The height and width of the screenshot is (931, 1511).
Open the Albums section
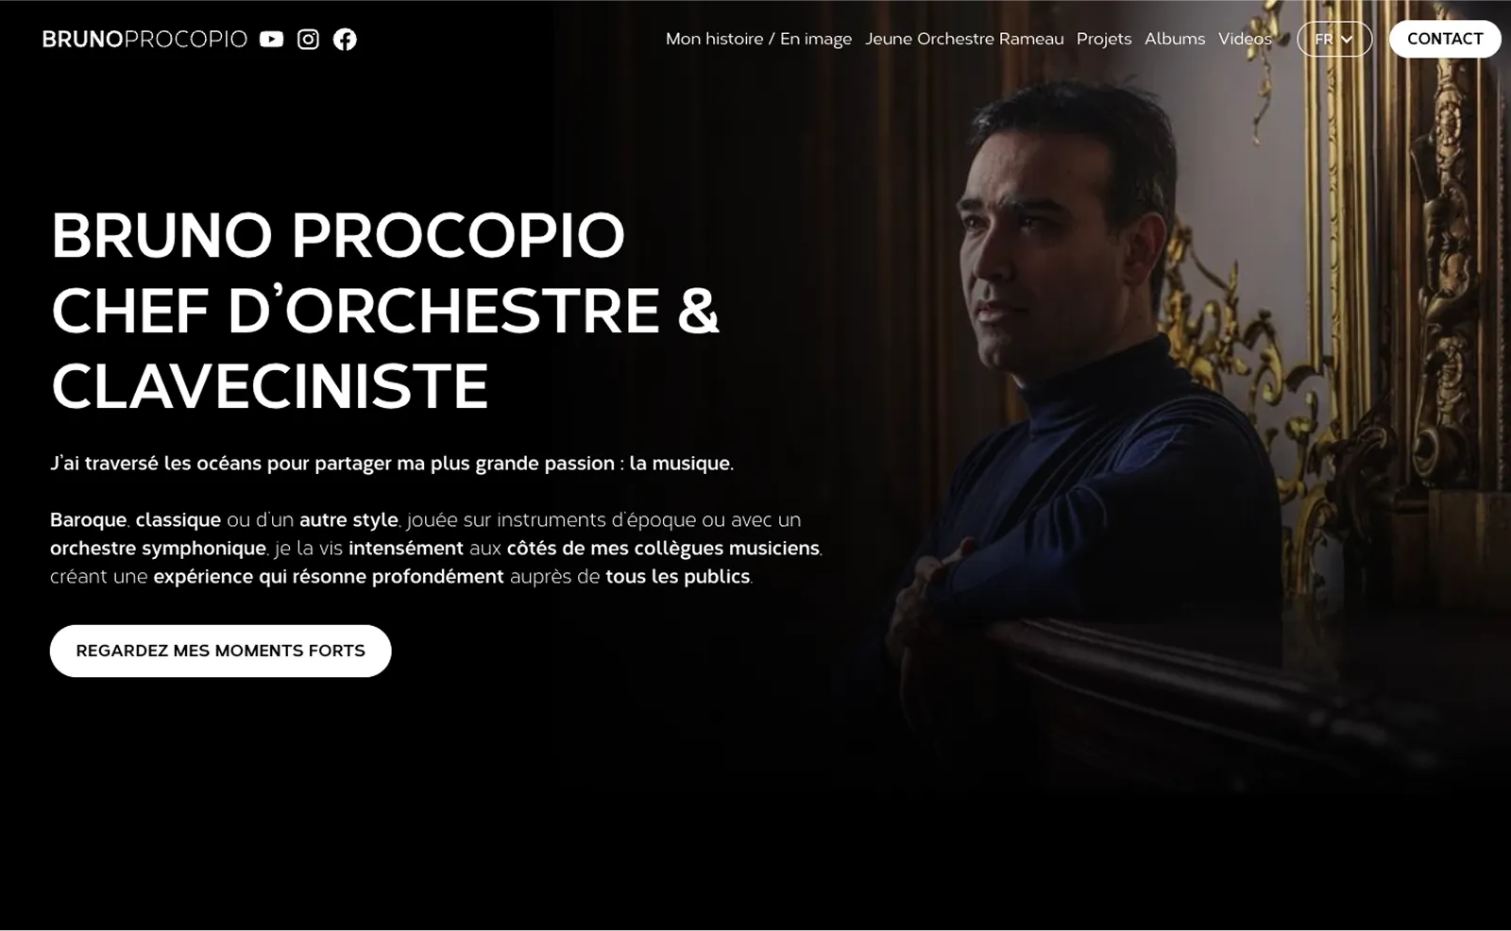point(1175,39)
